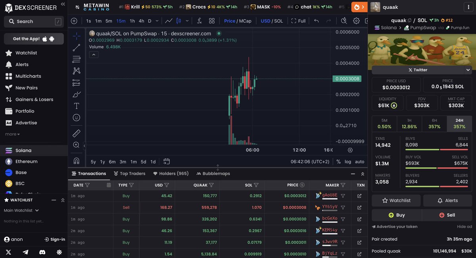Viewport: 476px width, 258px height.
Task: Add a chart with the plus icon
Action: pos(74,21)
